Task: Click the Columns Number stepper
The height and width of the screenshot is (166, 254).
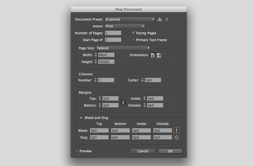Action: (95, 80)
